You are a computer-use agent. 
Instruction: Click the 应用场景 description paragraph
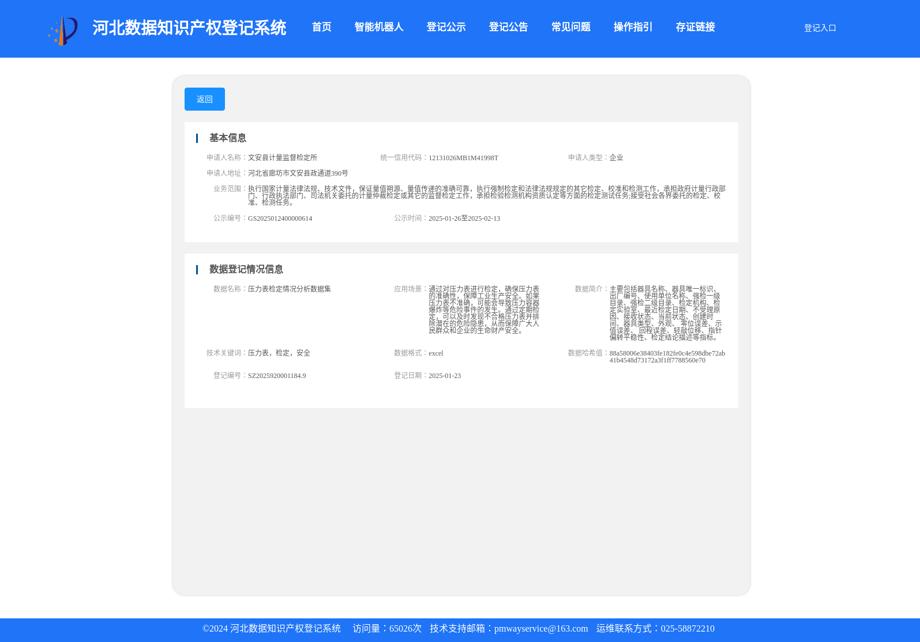point(484,309)
